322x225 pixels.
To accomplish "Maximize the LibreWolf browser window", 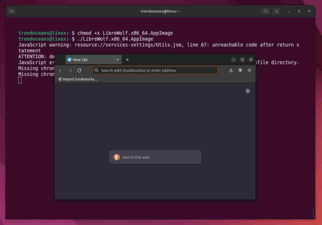I will tap(242, 59).
